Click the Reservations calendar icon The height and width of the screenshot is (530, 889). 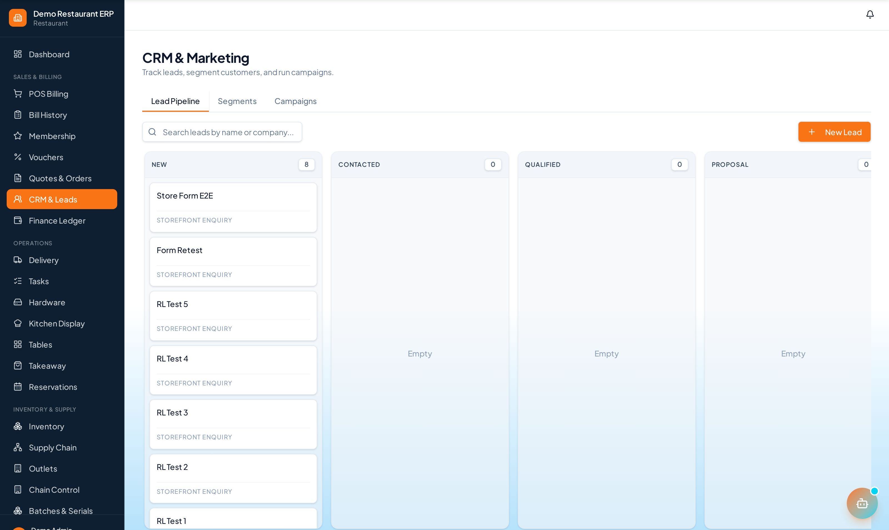[18, 387]
